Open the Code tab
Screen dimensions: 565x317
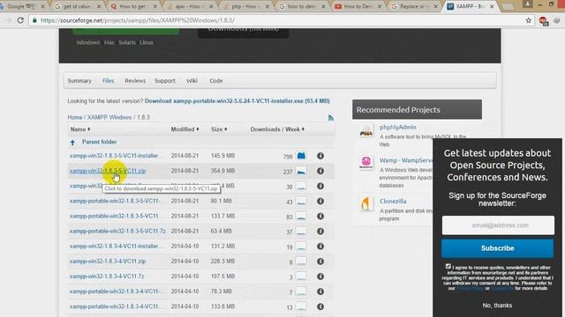(216, 81)
